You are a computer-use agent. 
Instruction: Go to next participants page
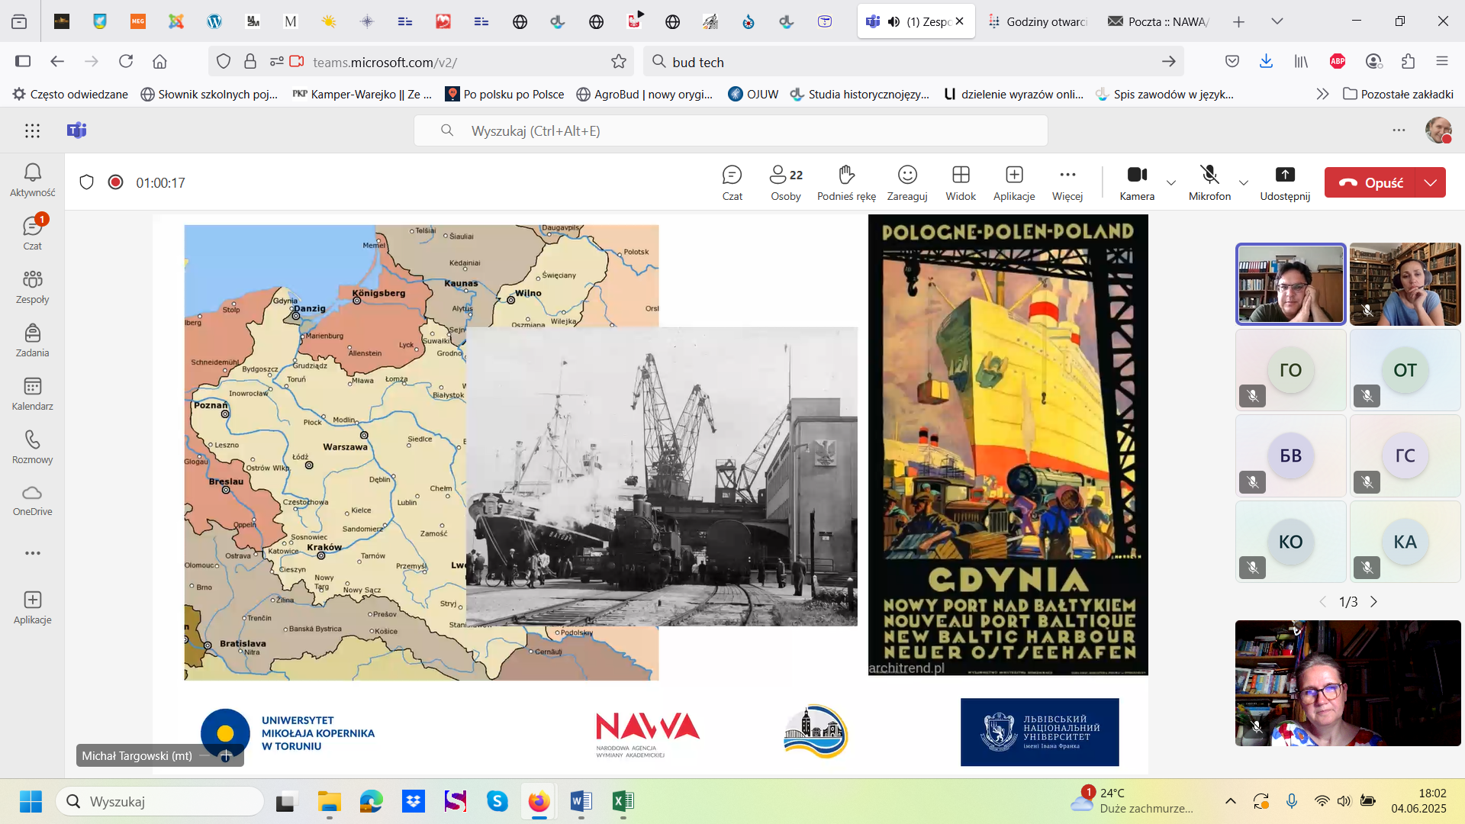pyautogui.click(x=1373, y=602)
